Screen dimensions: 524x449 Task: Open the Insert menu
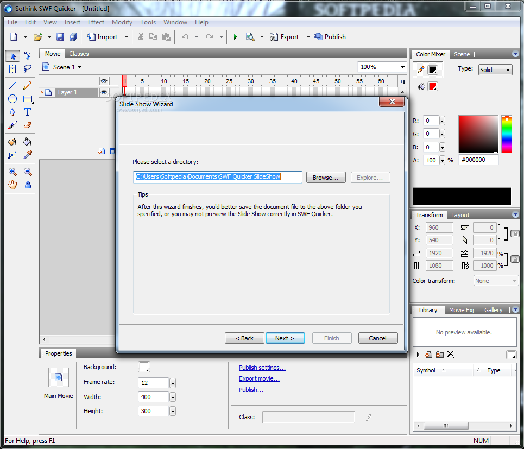[72, 22]
